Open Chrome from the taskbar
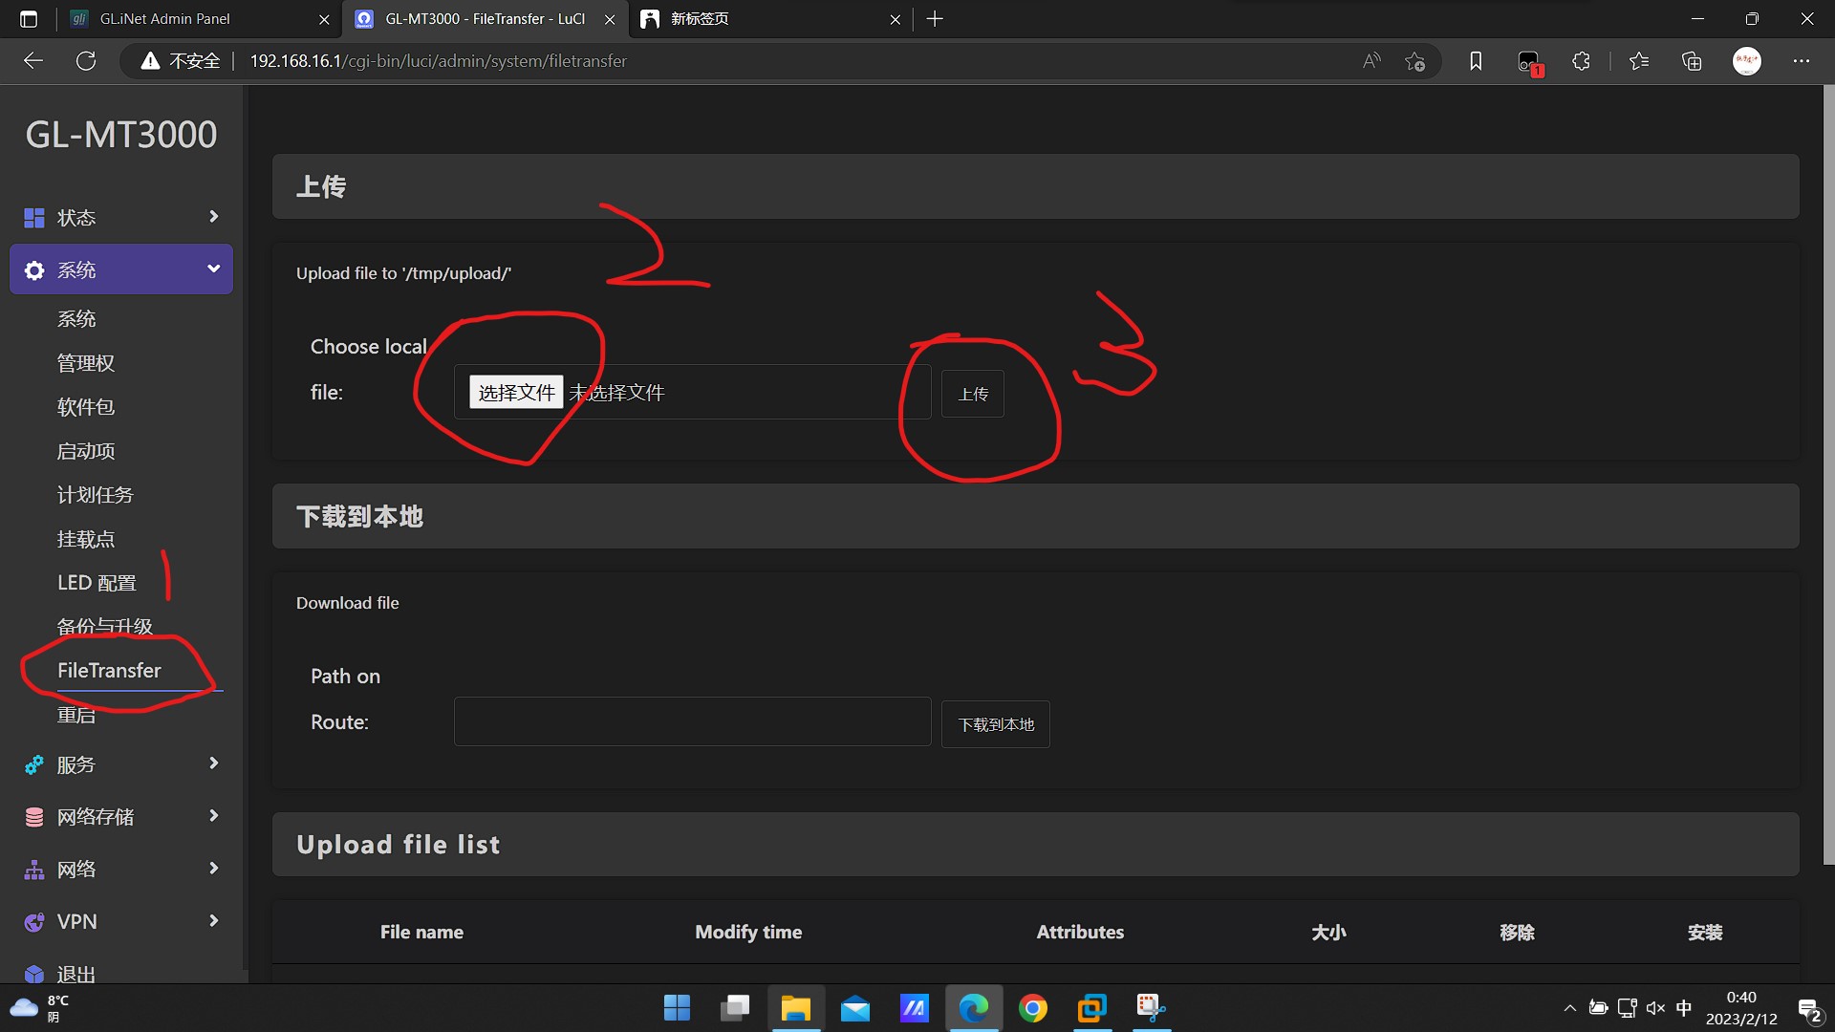Image resolution: width=1835 pixels, height=1032 pixels. point(1032,1008)
